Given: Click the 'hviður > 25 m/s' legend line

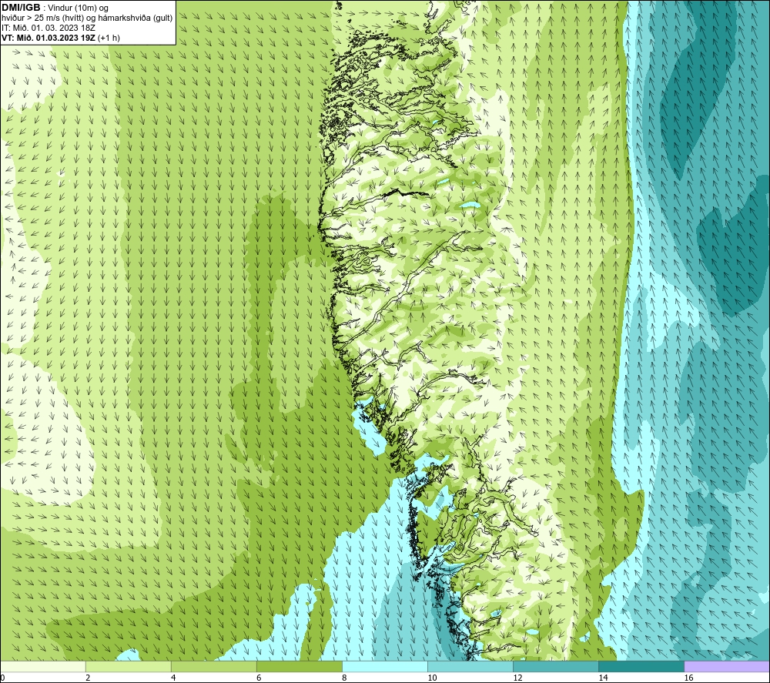Looking at the screenshot, I should pos(87,18).
